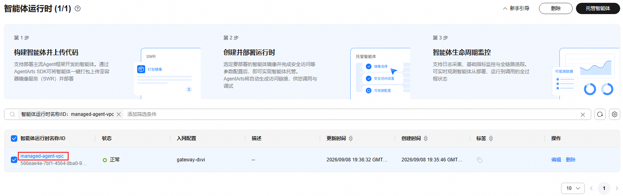
Task: Uncheck the managed-agent-vpc row checkbox
Action: tap(14, 160)
